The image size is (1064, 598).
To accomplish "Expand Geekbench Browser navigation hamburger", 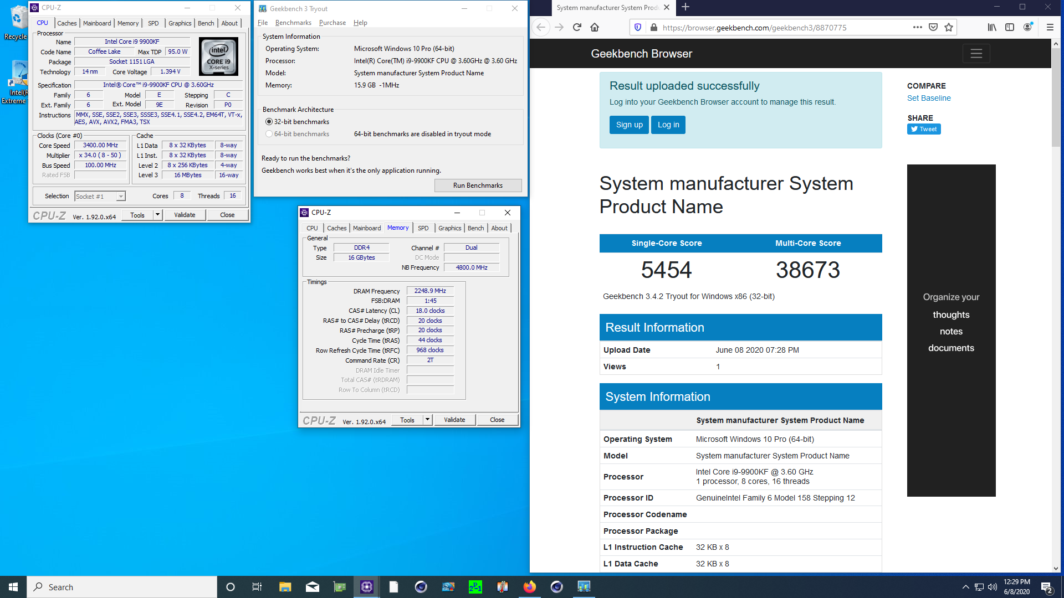I will pyautogui.click(x=976, y=54).
